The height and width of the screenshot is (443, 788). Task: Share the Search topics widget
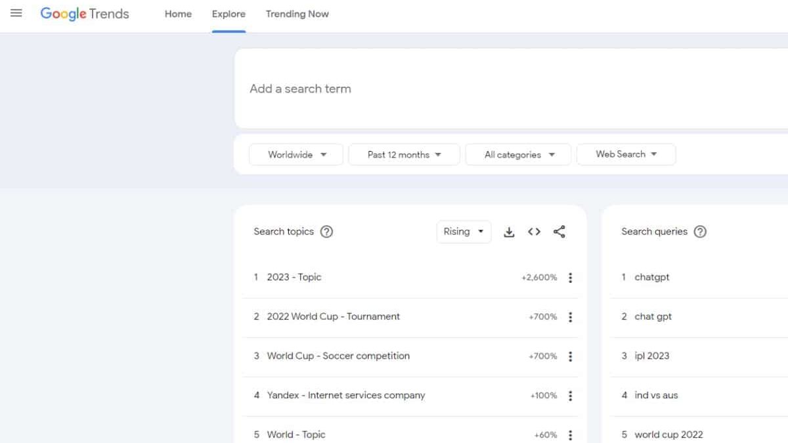[x=559, y=232]
